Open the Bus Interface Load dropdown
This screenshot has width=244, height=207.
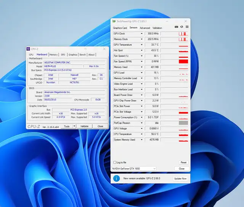tap(141, 89)
